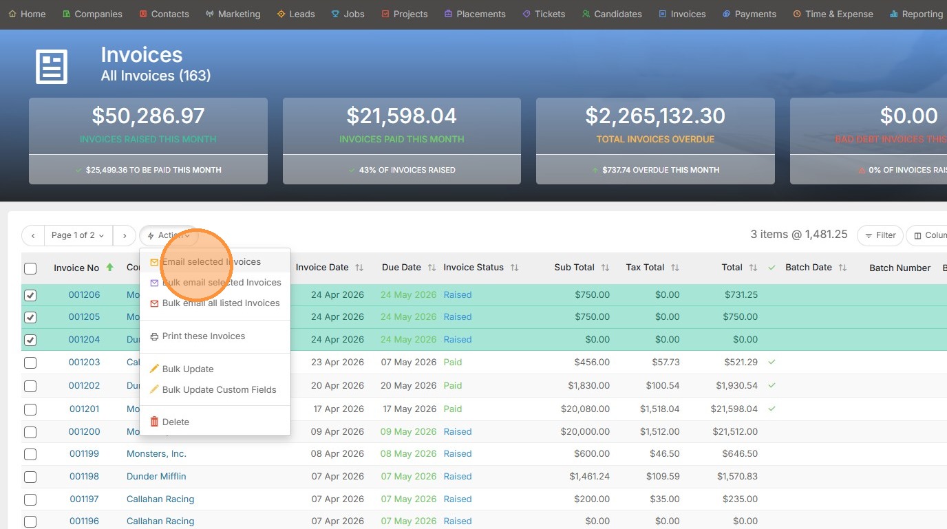Check the box for invoice 001197
The image size is (947, 529).
click(30, 499)
